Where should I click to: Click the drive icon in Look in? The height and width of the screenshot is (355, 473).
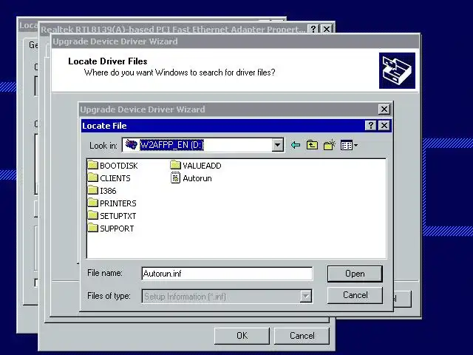pyautogui.click(x=132, y=145)
